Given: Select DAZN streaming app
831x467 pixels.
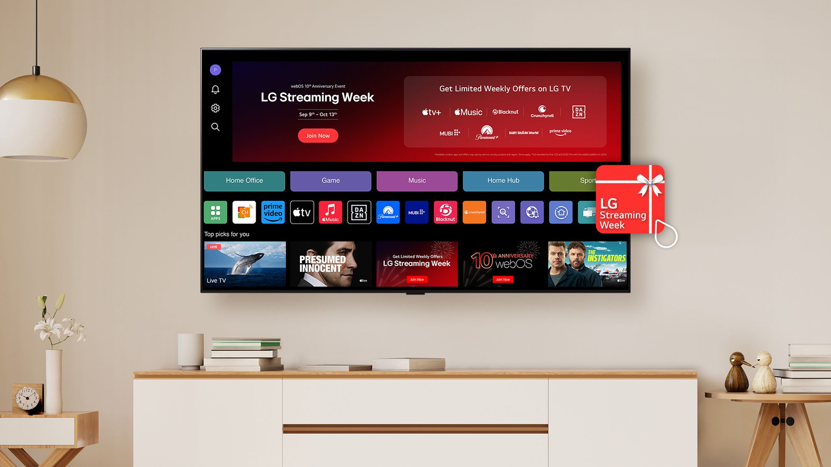Looking at the screenshot, I should point(359,212).
